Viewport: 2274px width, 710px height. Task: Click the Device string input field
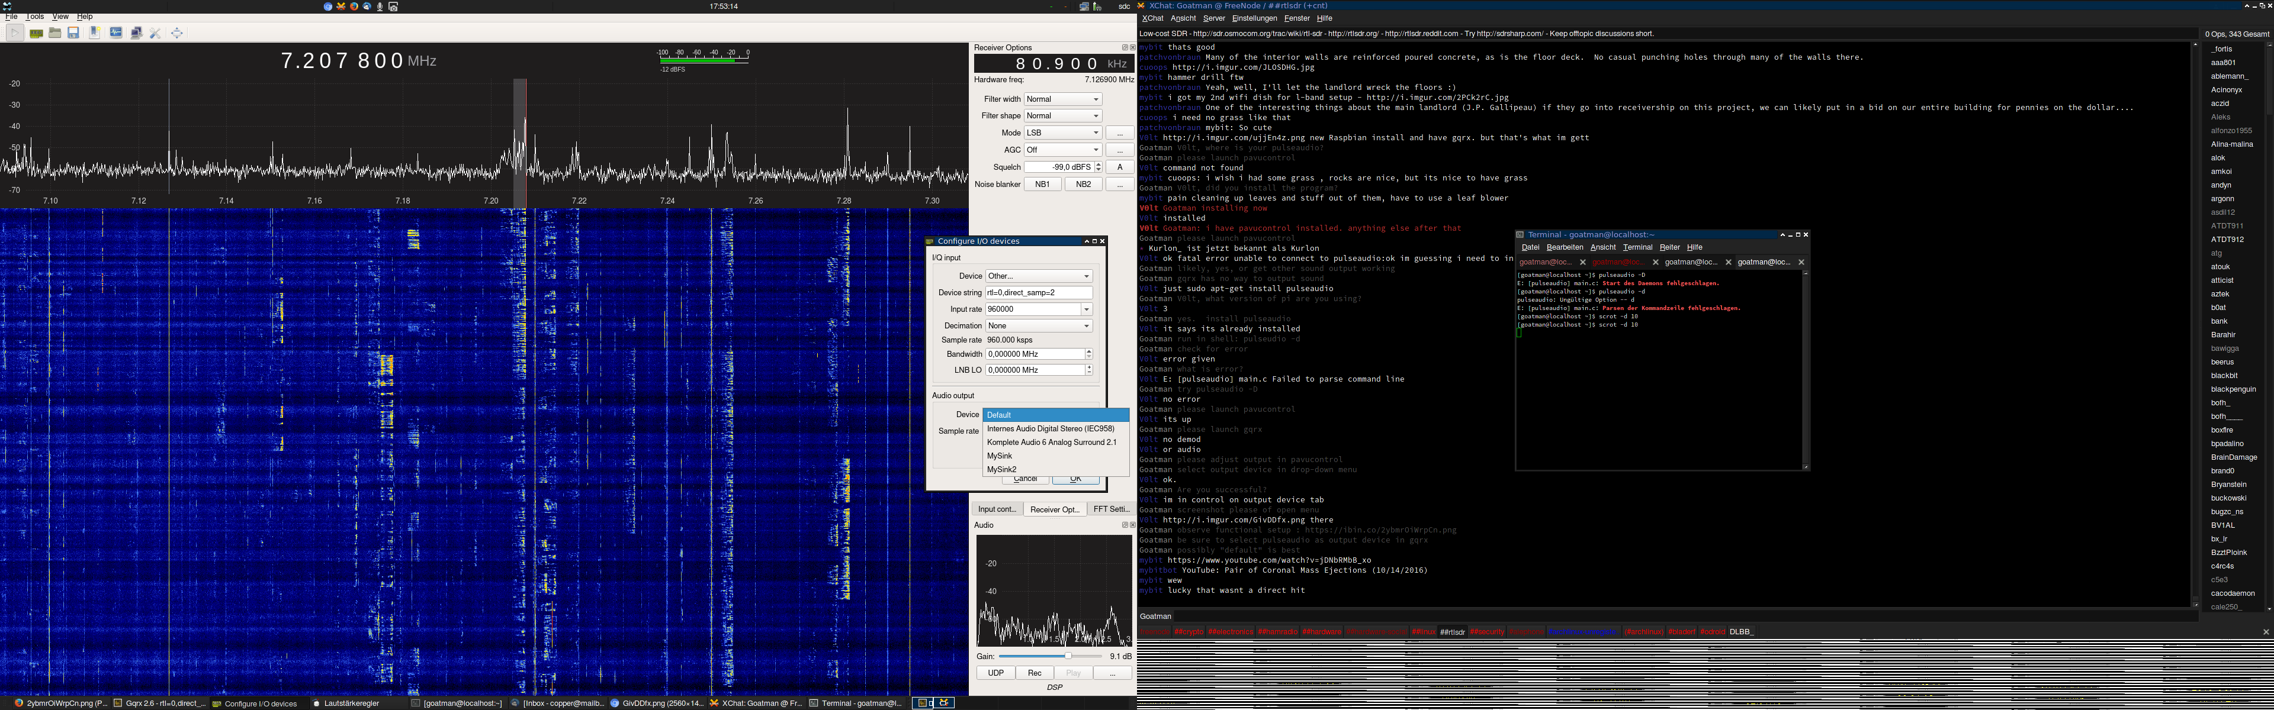coord(1039,293)
